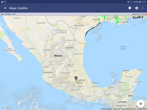Screen dimensions: 147x110
Task: Click the 'MICHOACÁN' state label
Action: pyautogui.click(x=64, y=83)
